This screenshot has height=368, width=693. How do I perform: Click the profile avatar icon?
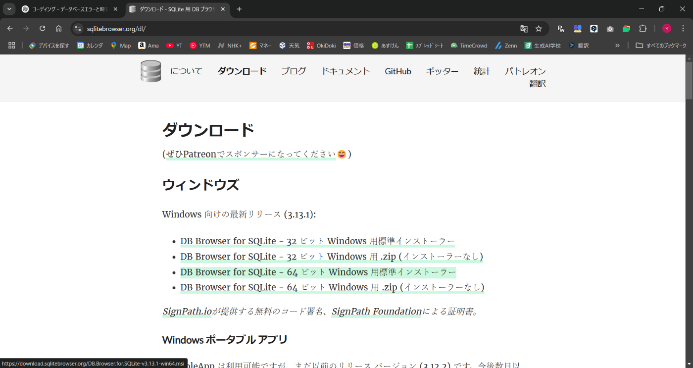click(667, 29)
